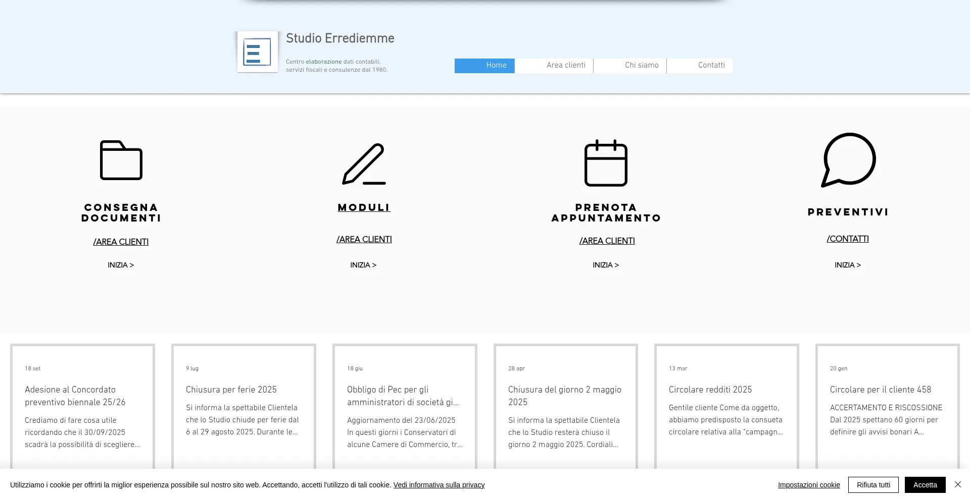Click /CONTATTI link under Preventivi
This screenshot has width=970, height=501.
point(848,239)
